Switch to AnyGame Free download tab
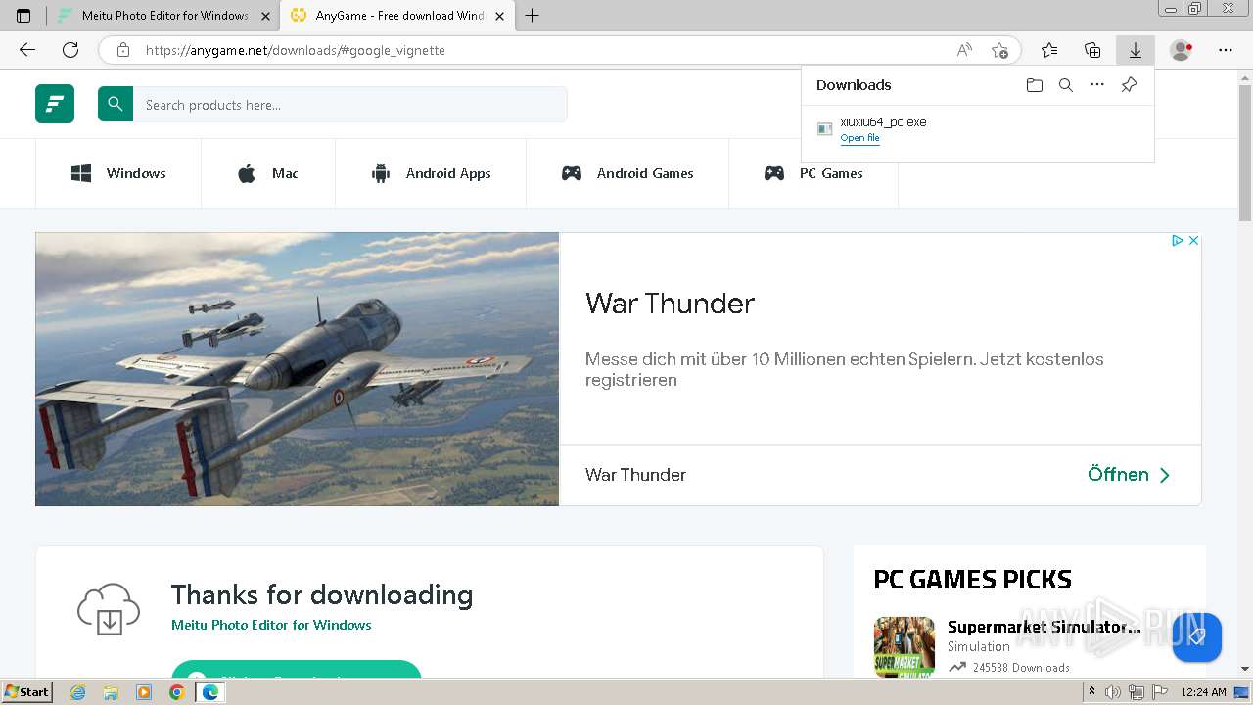The image size is (1253, 705). point(398,16)
